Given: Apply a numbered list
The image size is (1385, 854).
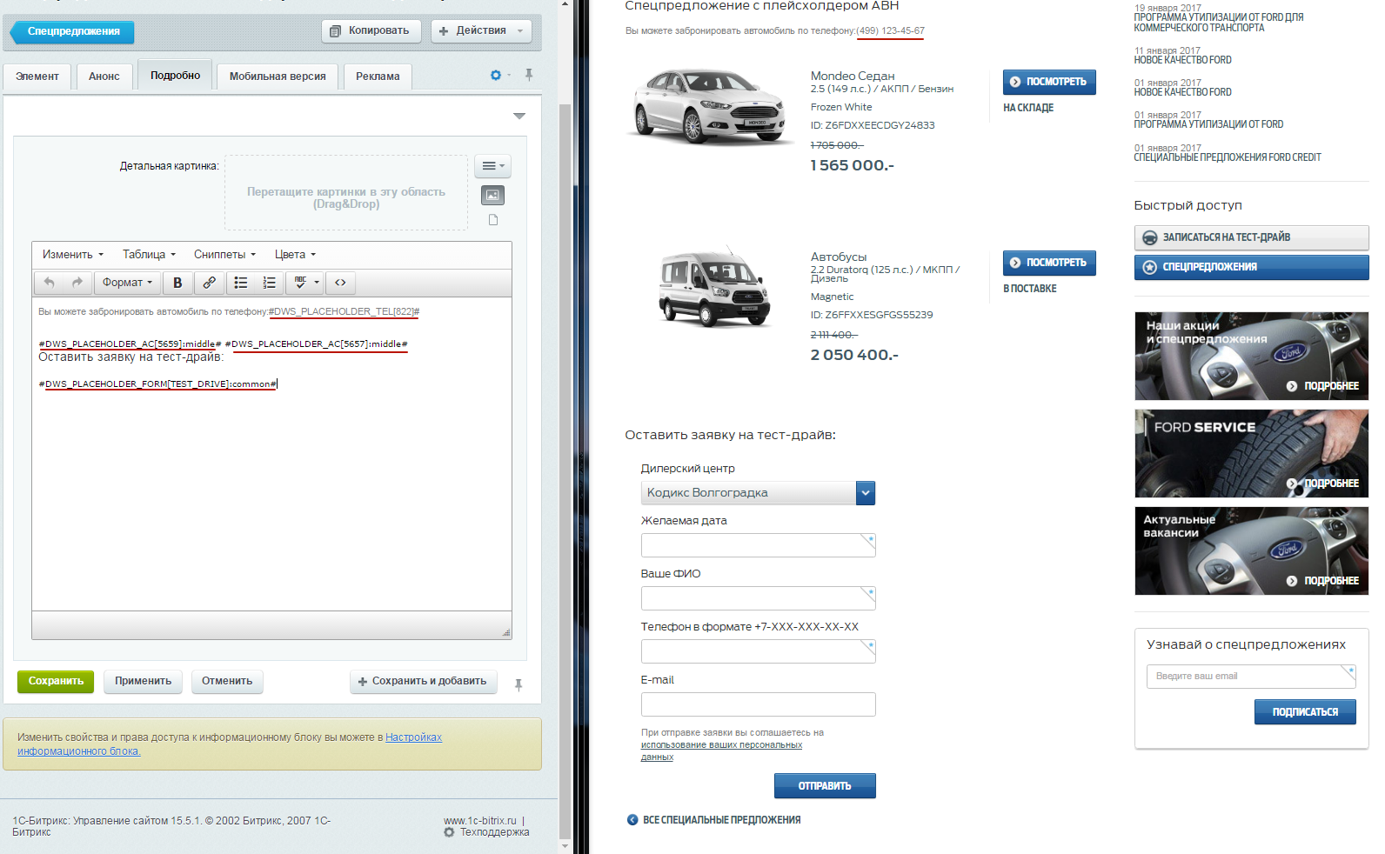Looking at the screenshot, I should point(269,283).
